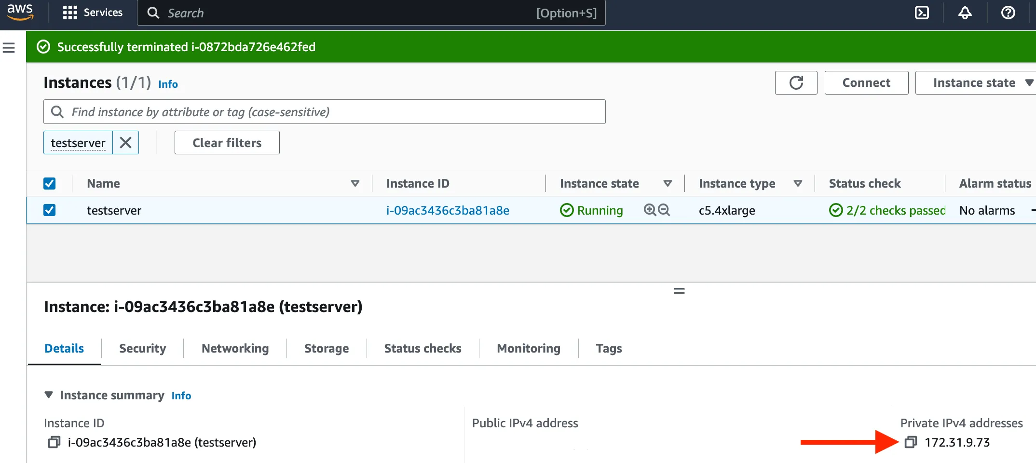Grab the details panel resize handle

[679, 291]
